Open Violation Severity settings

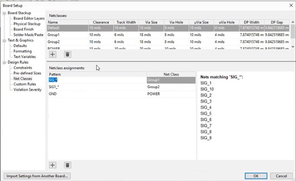click(x=27, y=90)
